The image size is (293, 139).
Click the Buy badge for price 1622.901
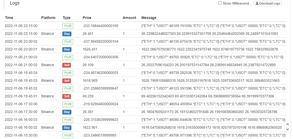click(x=67, y=128)
